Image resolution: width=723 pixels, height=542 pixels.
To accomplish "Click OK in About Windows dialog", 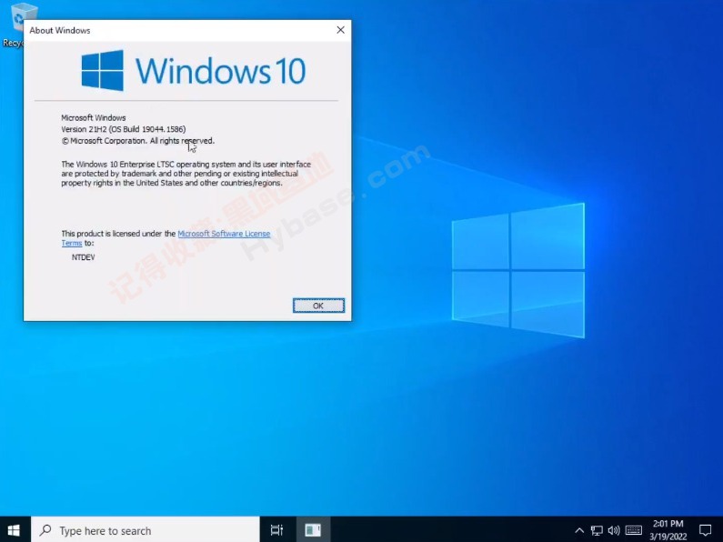I will click(318, 306).
